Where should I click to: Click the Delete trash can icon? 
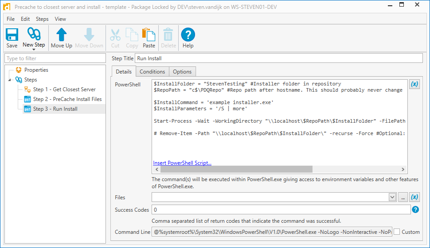[168, 35]
